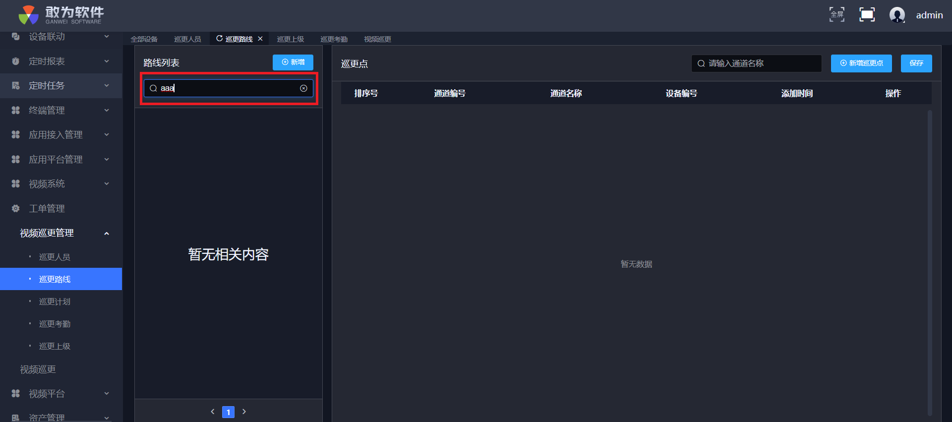Select page 1 of route list

coord(228,412)
